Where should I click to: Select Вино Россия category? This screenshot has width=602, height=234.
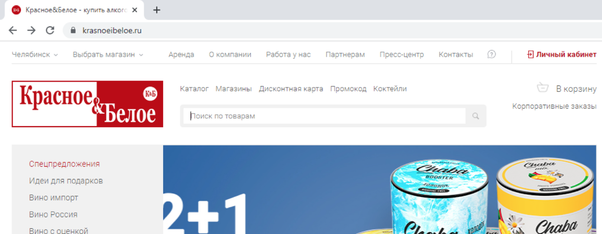point(53,214)
